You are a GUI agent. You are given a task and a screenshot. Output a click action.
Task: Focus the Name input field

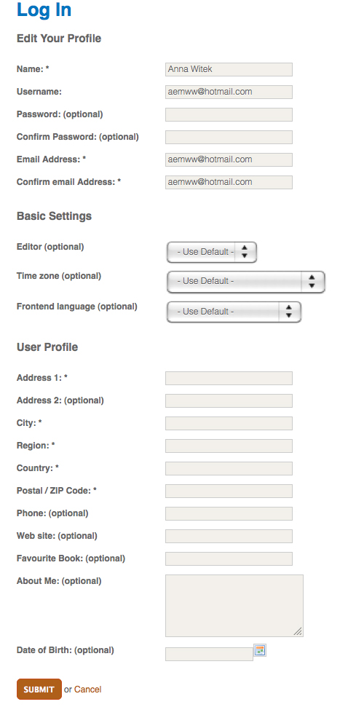229,69
